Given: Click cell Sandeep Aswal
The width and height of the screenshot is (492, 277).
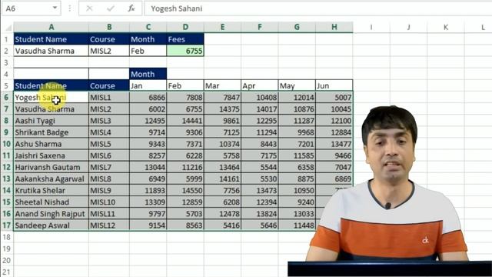Looking at the screenshot, I should pyautogui.click(x=52, y=225).
